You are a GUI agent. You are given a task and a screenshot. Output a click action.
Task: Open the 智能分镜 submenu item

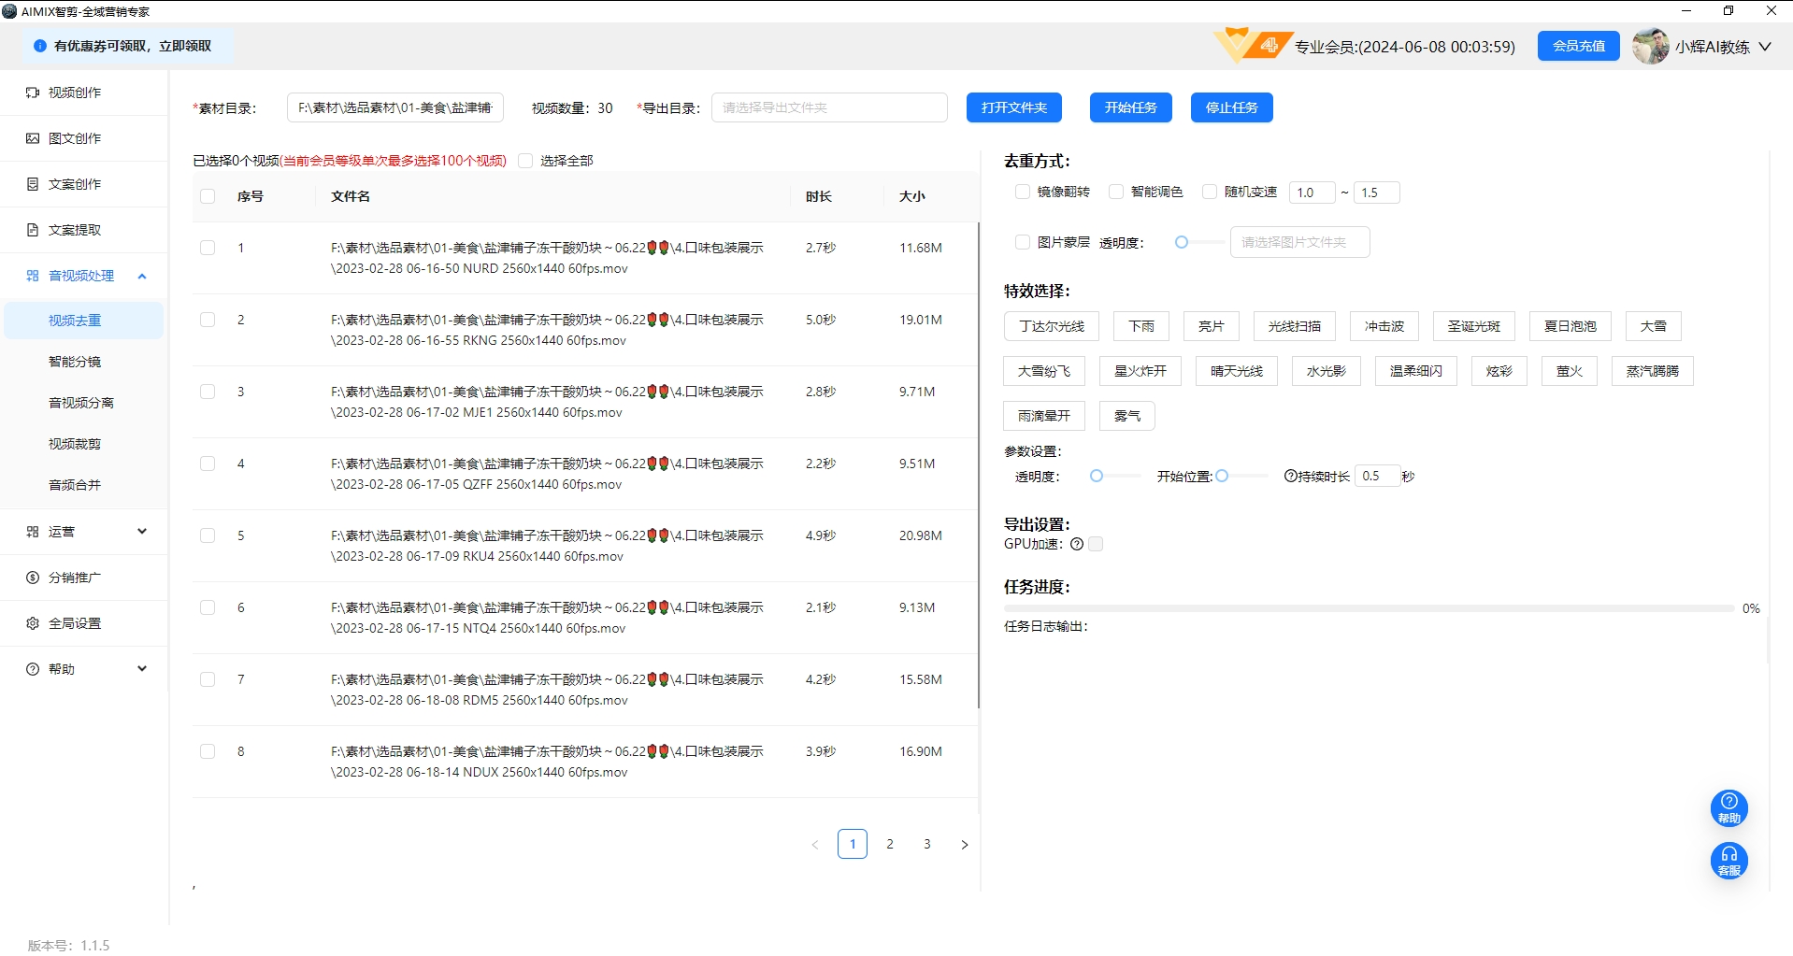(x=75, y=362)
